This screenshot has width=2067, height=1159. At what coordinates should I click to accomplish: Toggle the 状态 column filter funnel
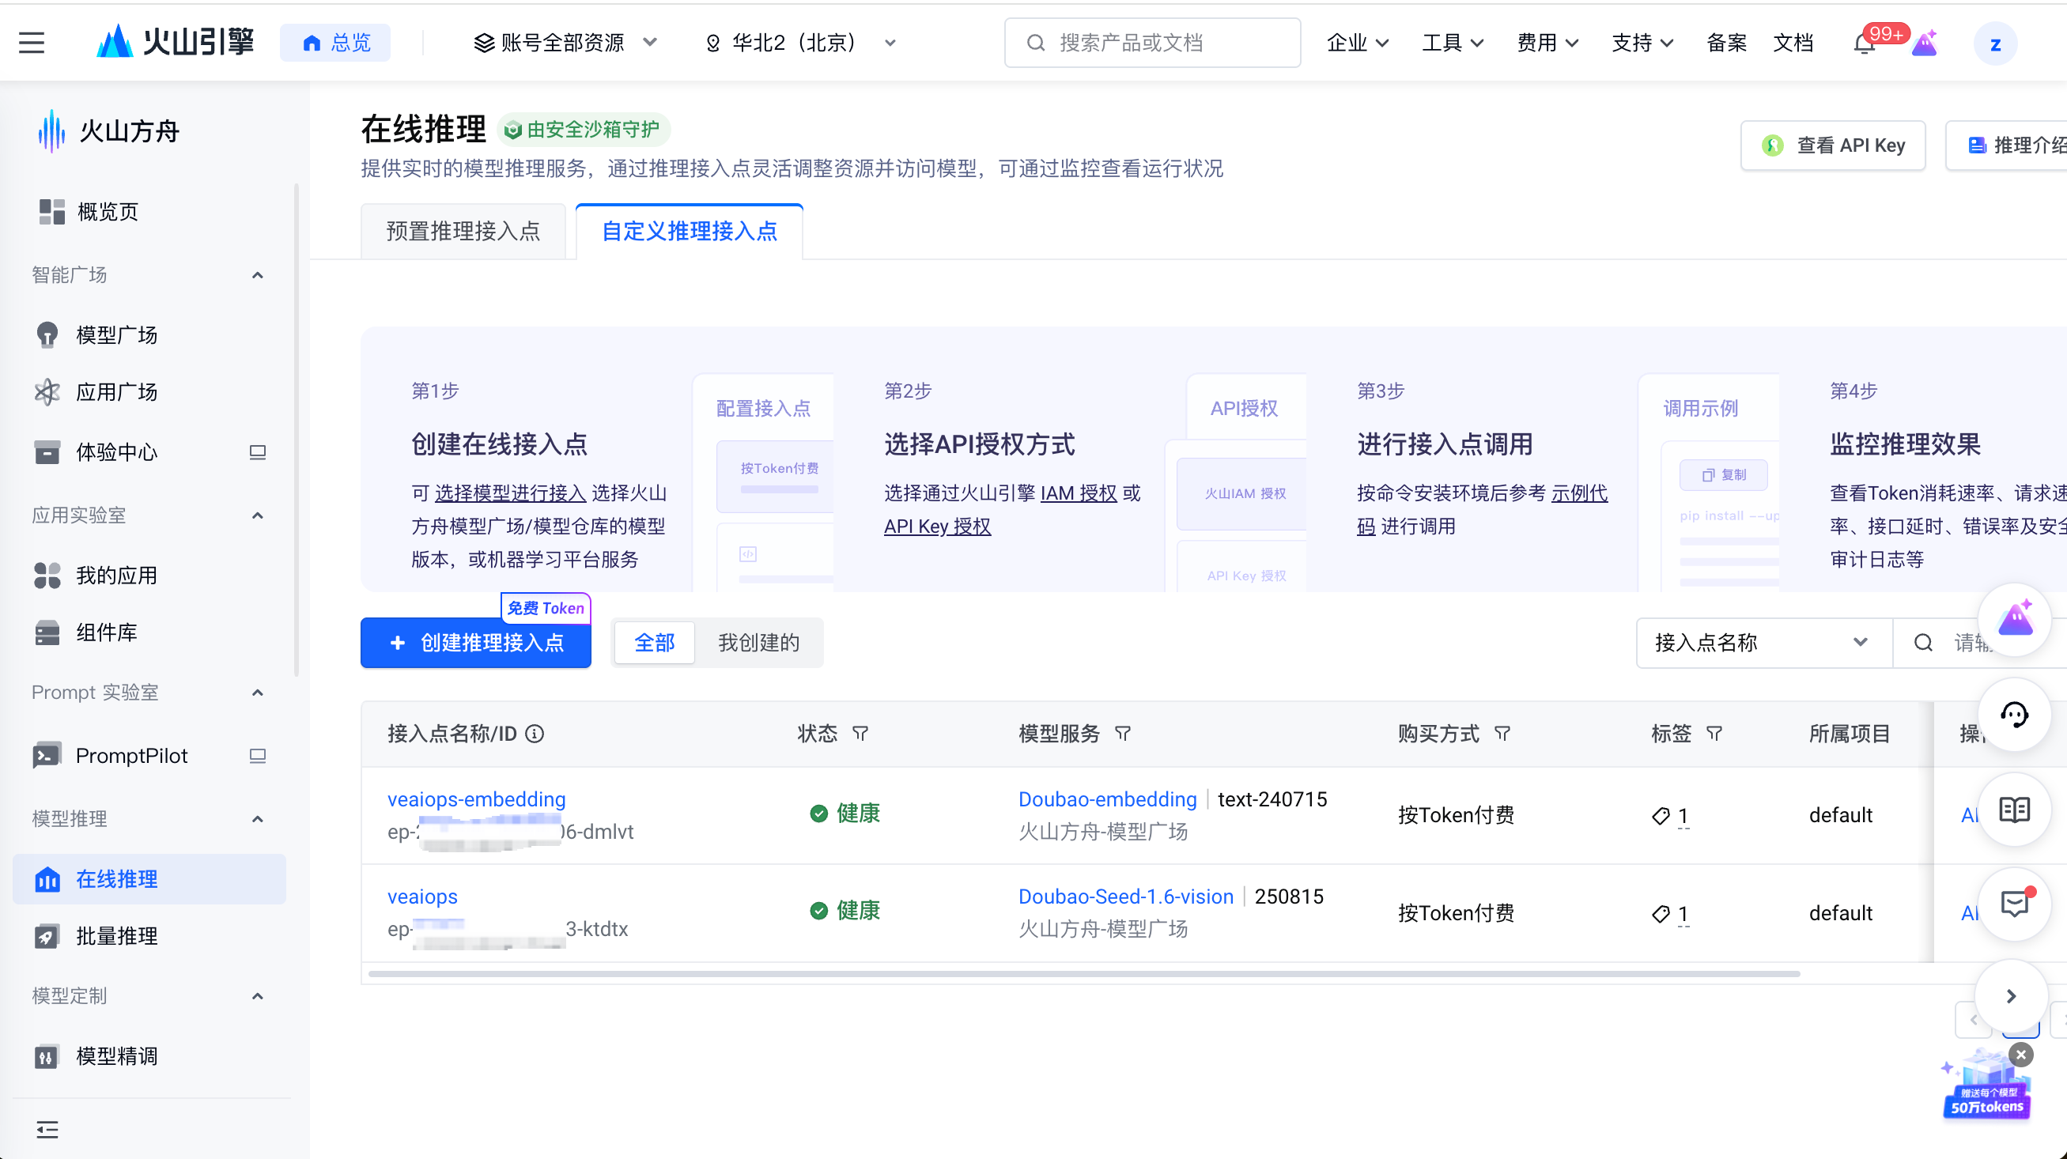pyautogui.click(x=860, y=734)
